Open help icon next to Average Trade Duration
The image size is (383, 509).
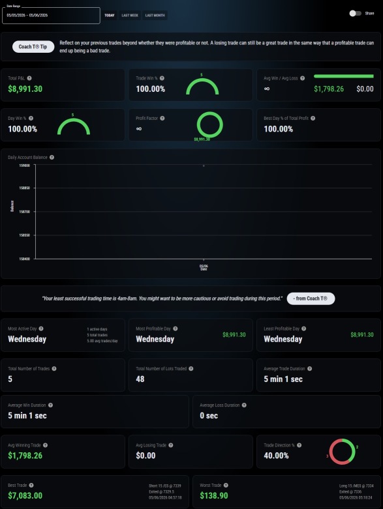309,369
